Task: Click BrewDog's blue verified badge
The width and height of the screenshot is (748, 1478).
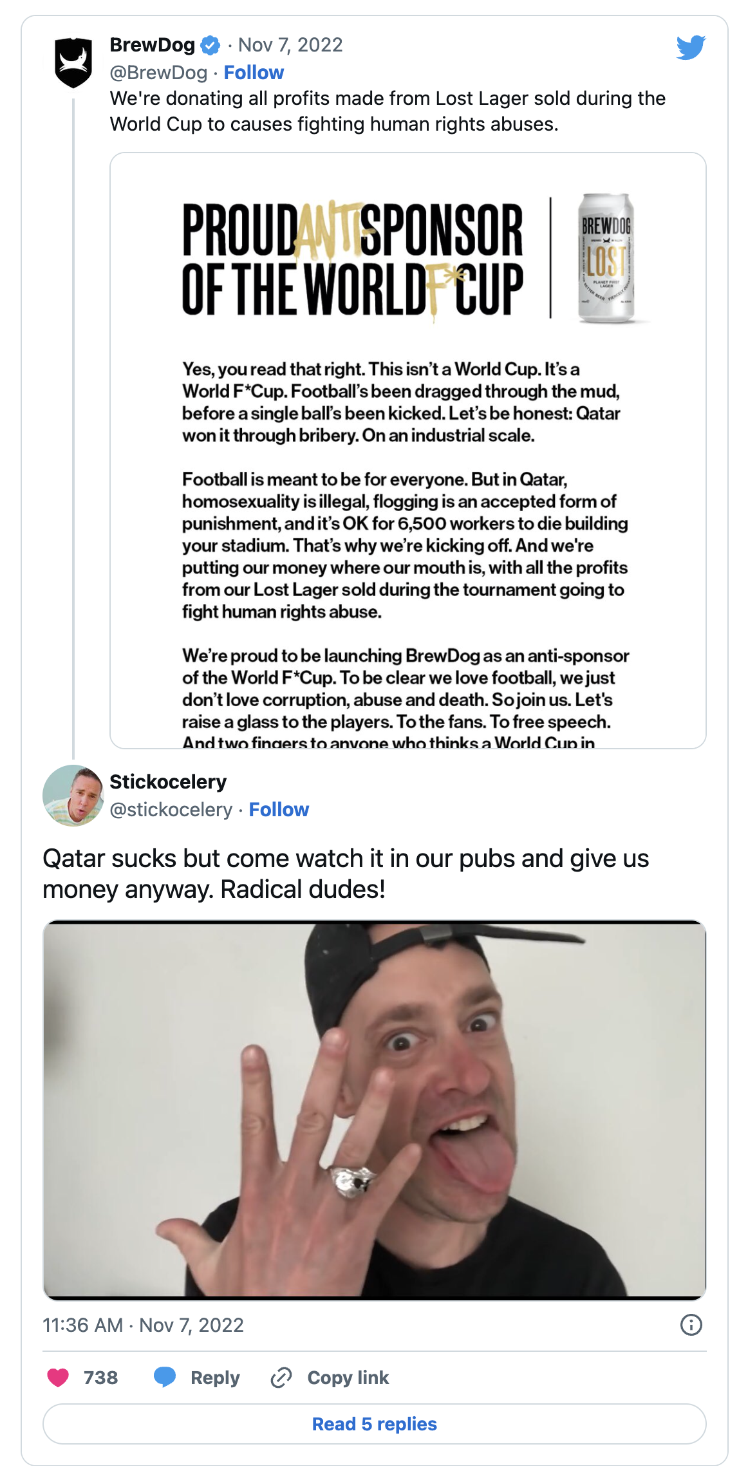Action: [210, 45]
